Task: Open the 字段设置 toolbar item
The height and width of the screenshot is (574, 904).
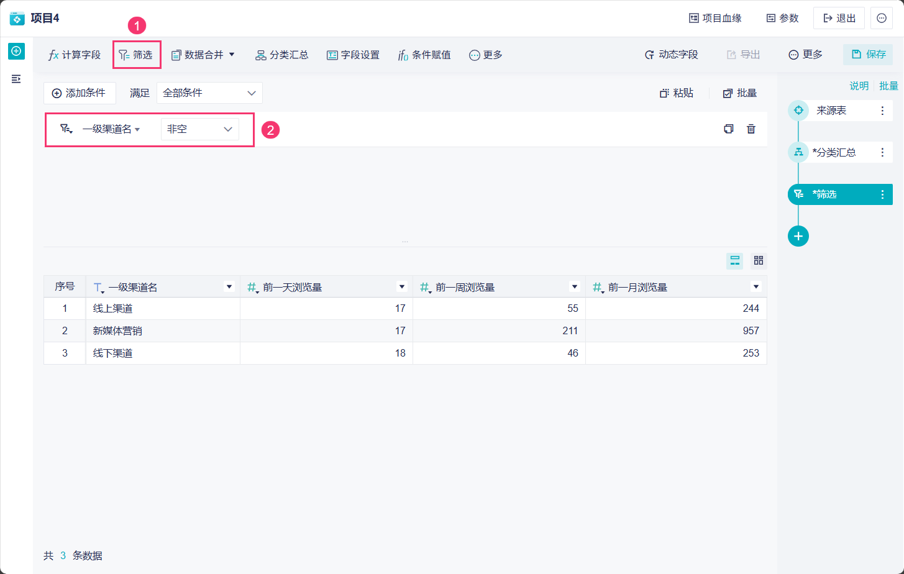Action: pyautogui.click(x=353, y=55)
